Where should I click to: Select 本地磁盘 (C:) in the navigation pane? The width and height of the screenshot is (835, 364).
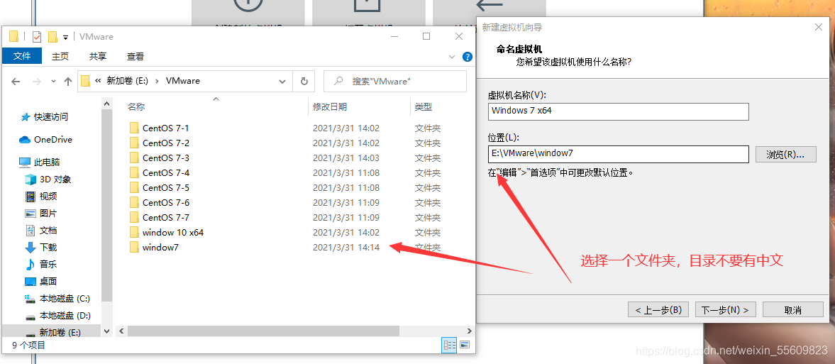pyautogui.click(x=65, y=299)
